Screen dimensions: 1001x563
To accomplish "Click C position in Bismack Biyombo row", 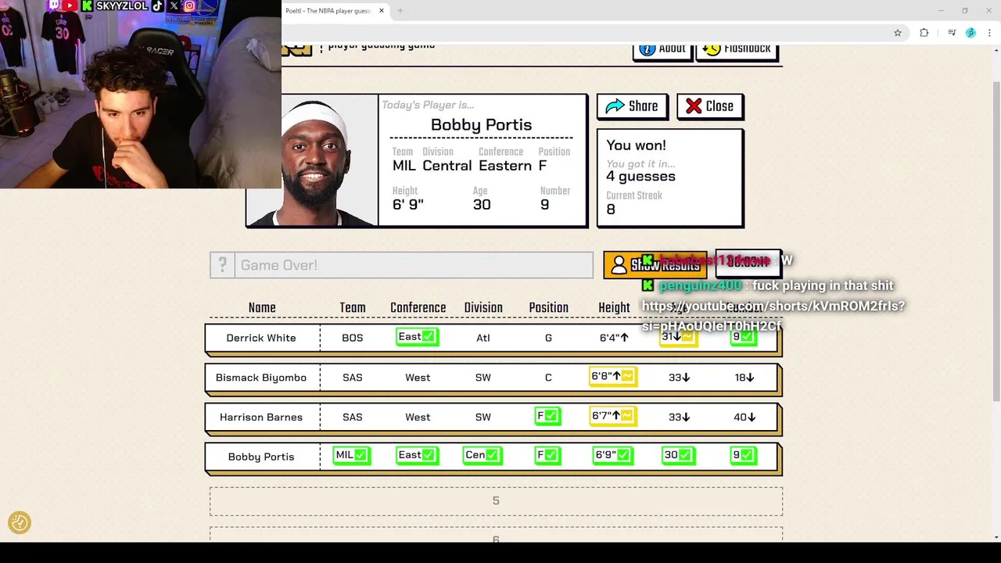I will pyautogui.click(x=548, y=378).
